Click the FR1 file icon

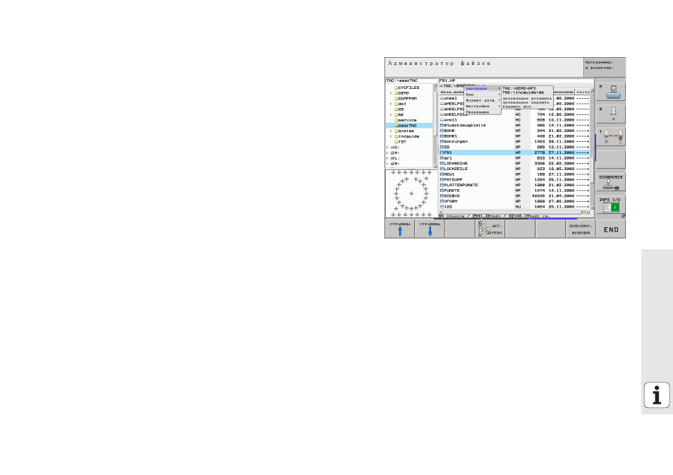[x=442, y=152]
